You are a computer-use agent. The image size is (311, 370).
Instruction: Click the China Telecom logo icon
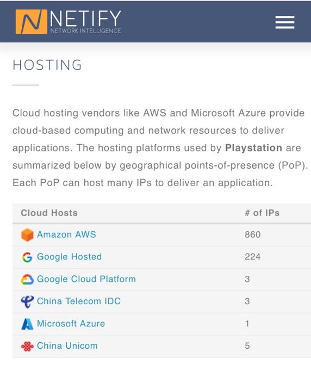pos(27,301)
